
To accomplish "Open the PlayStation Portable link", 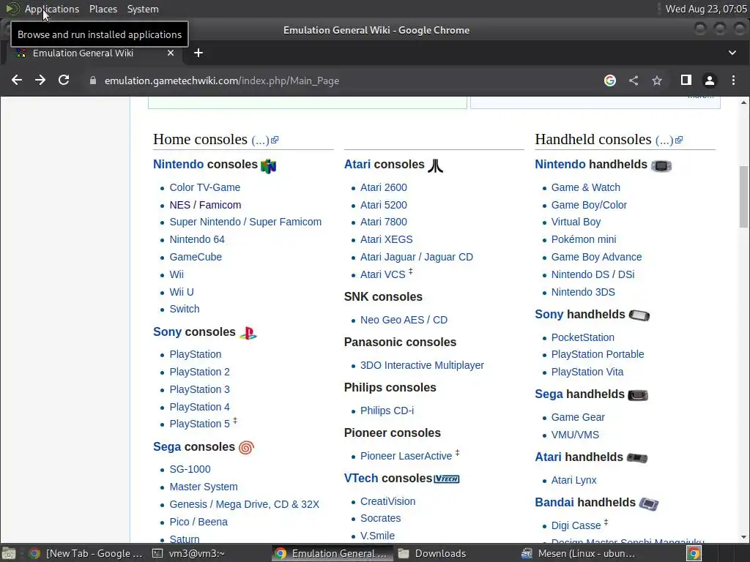I will (x=598, y=354).
